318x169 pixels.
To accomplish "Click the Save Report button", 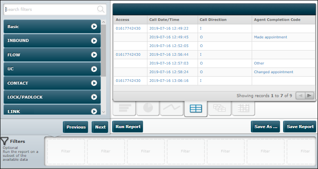I will [x=300, y=127].
